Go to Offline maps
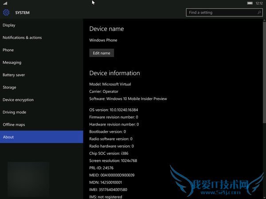266x199 pixels. (42, 125)
